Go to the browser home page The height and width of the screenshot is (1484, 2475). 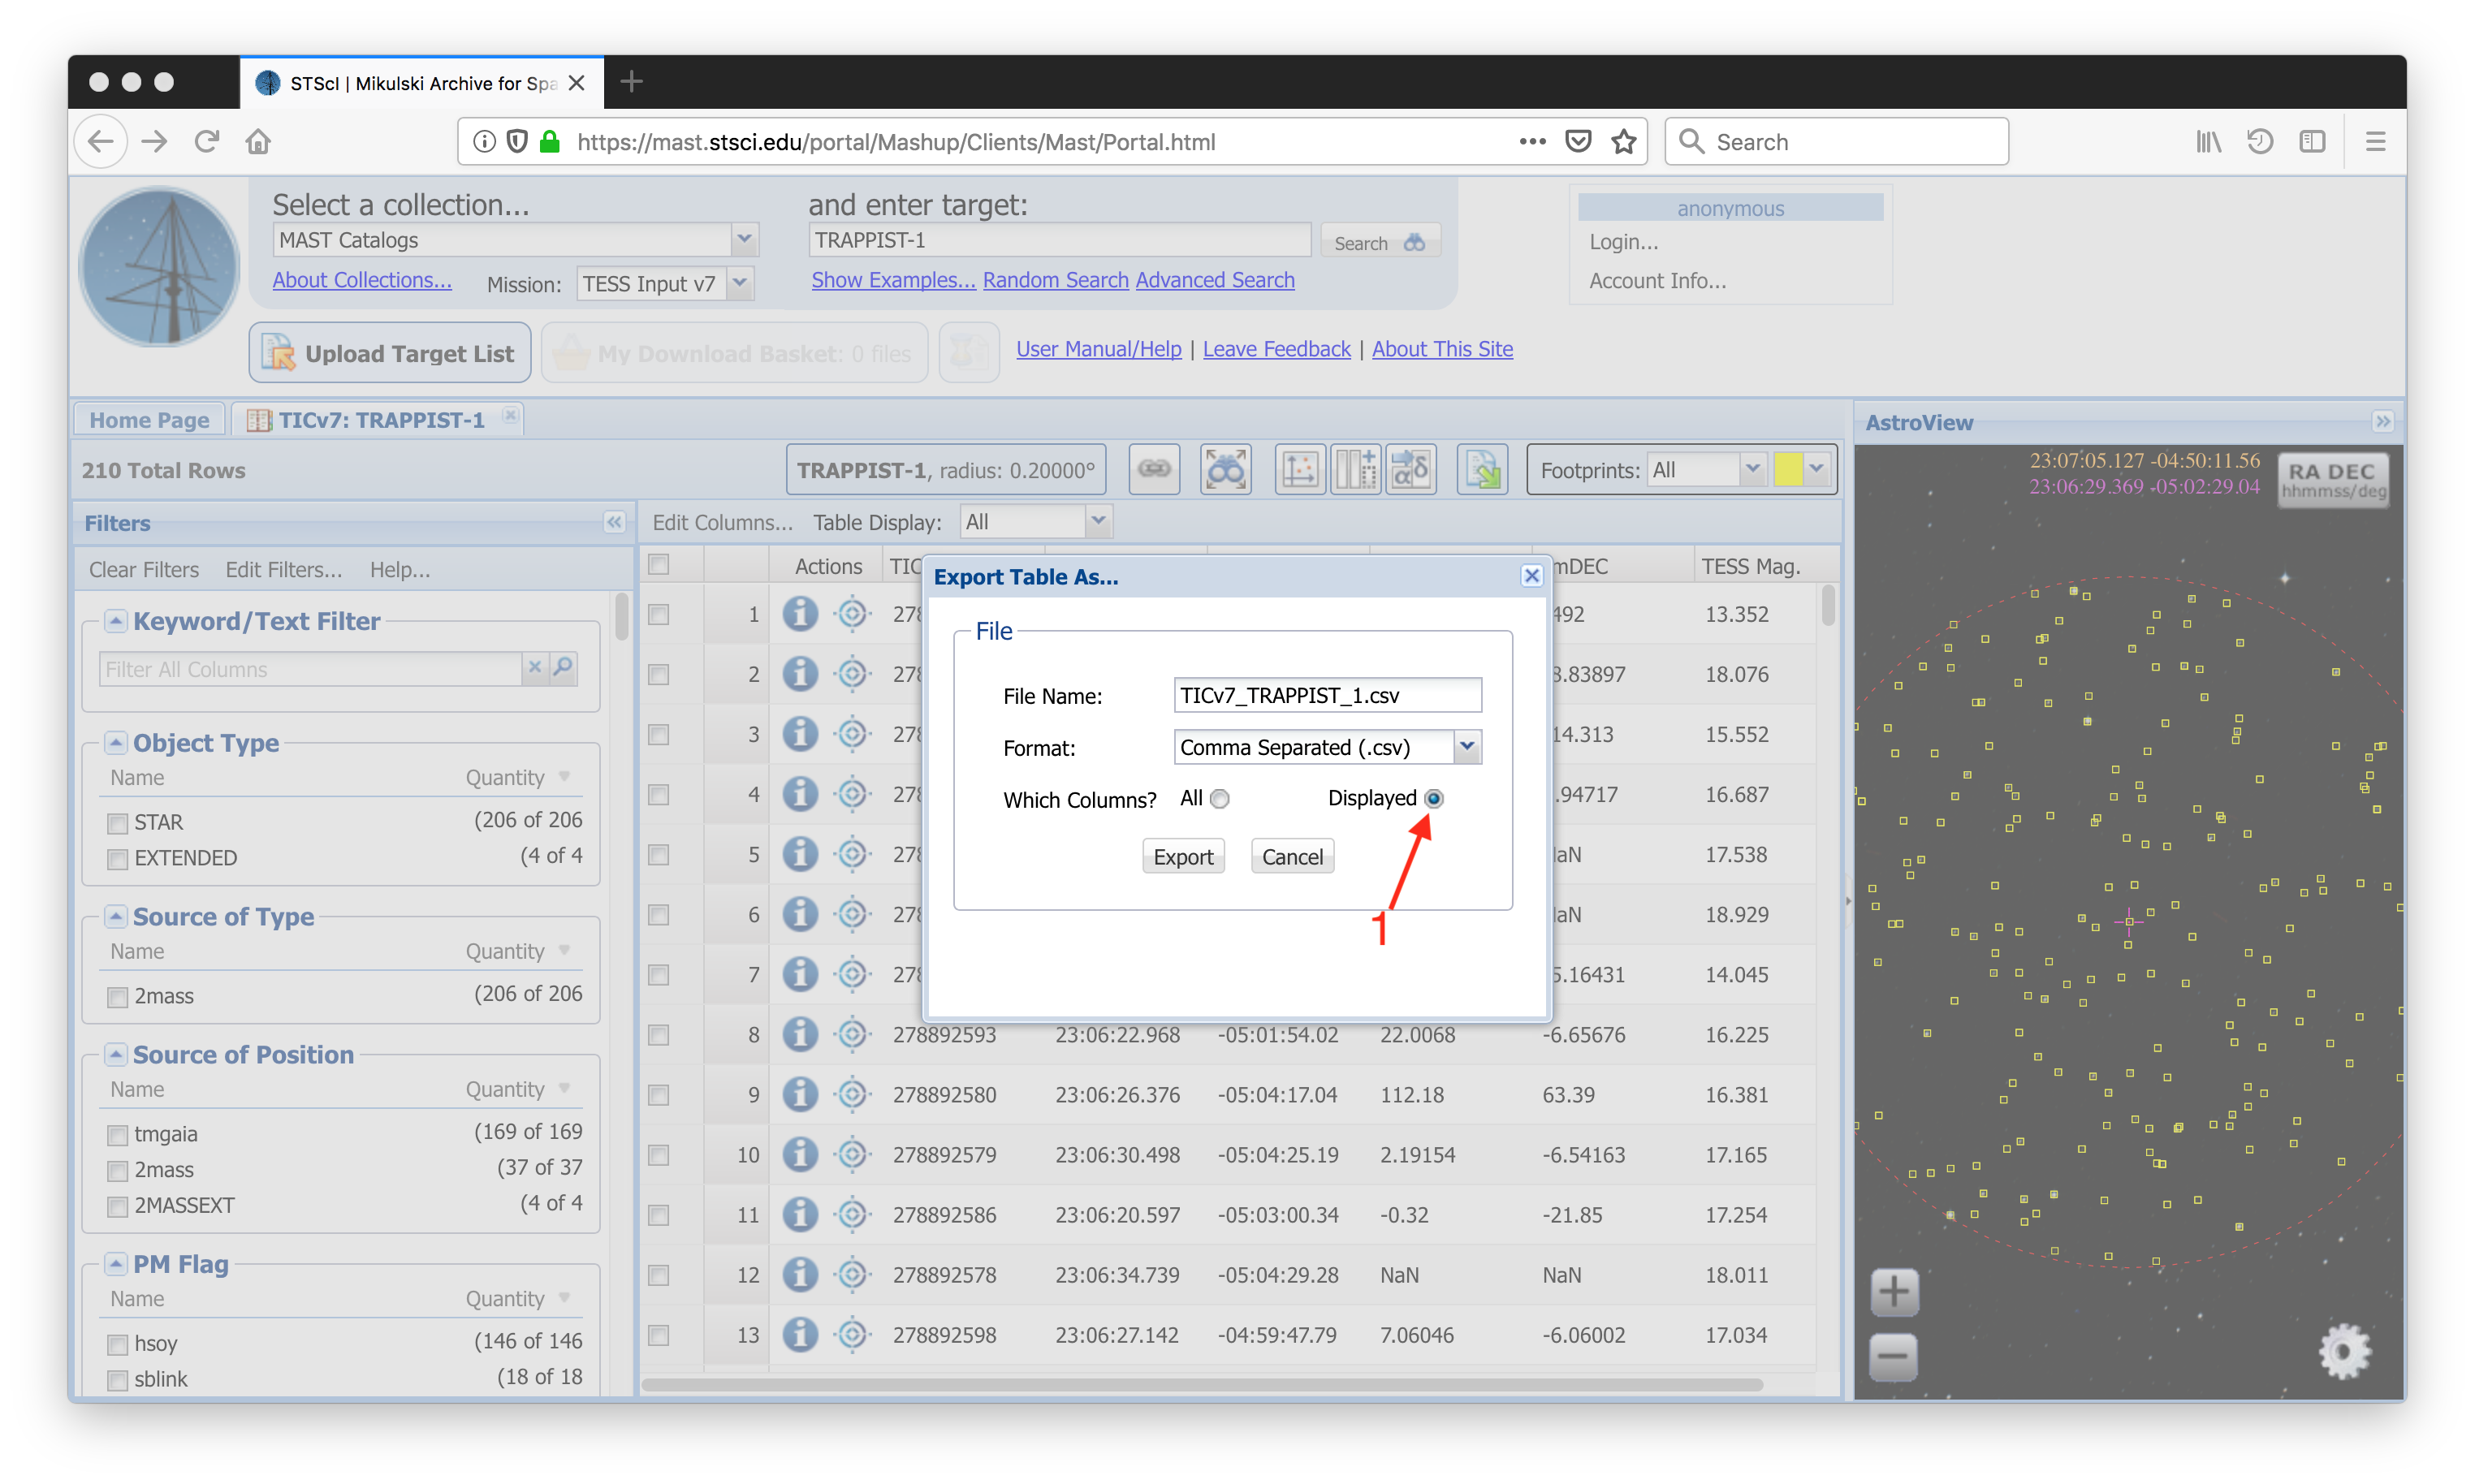click(x=258, y=141)
